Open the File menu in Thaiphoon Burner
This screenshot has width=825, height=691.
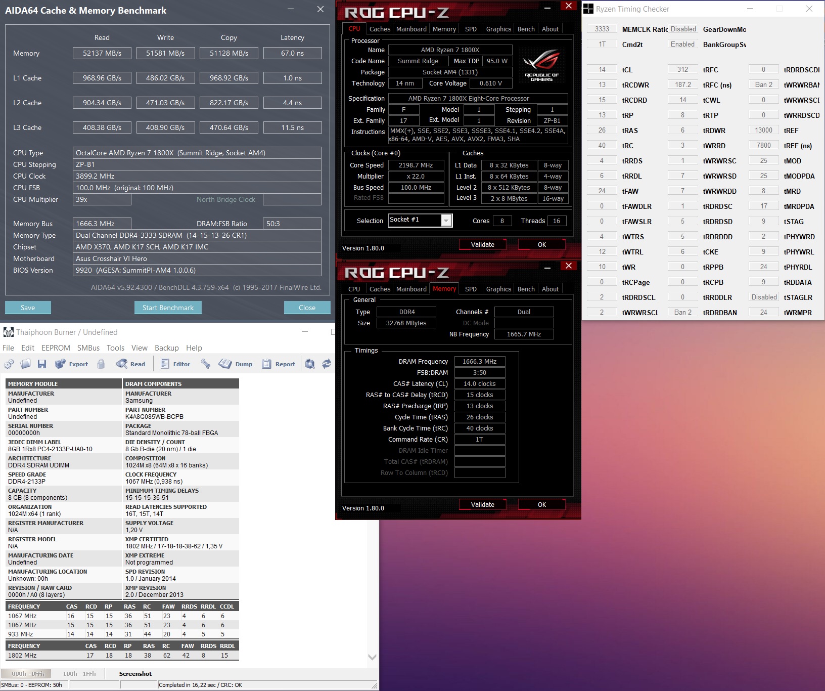click(x=8, y=348)
